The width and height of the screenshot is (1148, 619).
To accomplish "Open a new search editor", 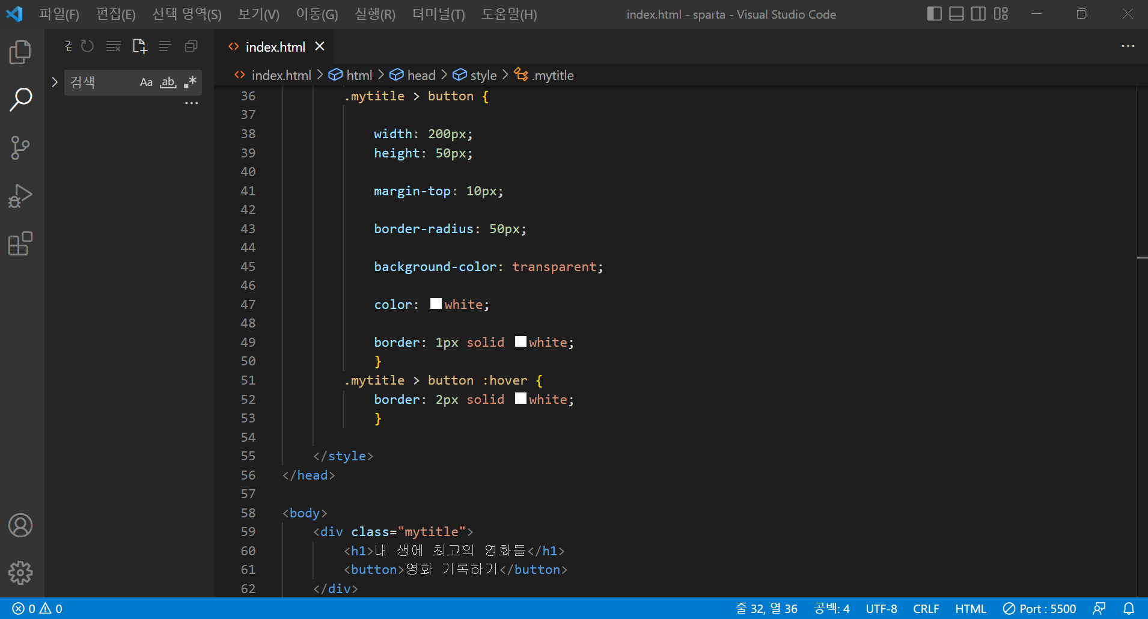I will (x=139, y=46).
